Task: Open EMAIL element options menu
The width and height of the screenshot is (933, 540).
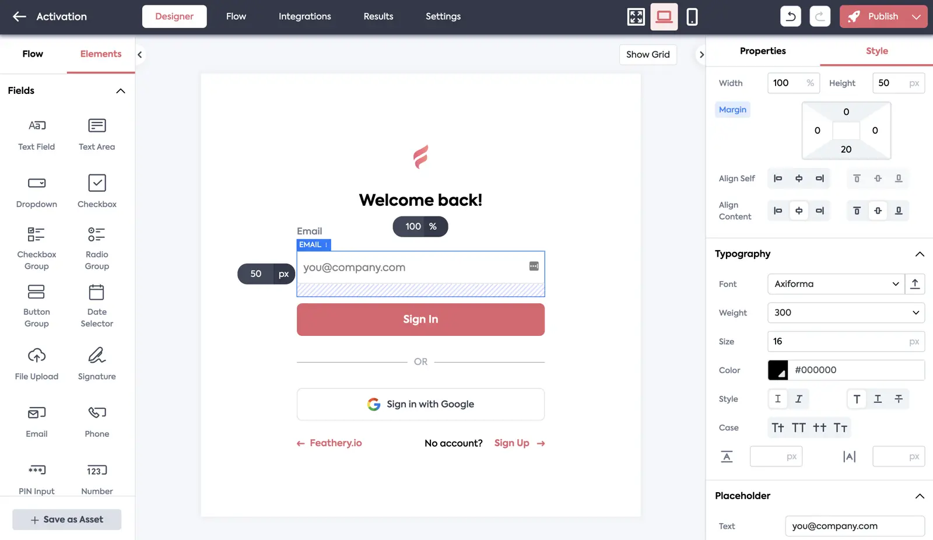Action: pyautogui.click(x=326, y=245)
